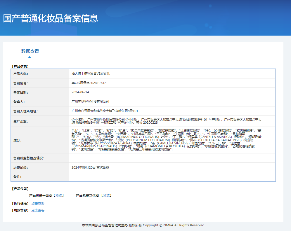This screenshot has width=291, height=231.
Task: Click the 【产品信息】 section heading
Action: coord(20,66)
